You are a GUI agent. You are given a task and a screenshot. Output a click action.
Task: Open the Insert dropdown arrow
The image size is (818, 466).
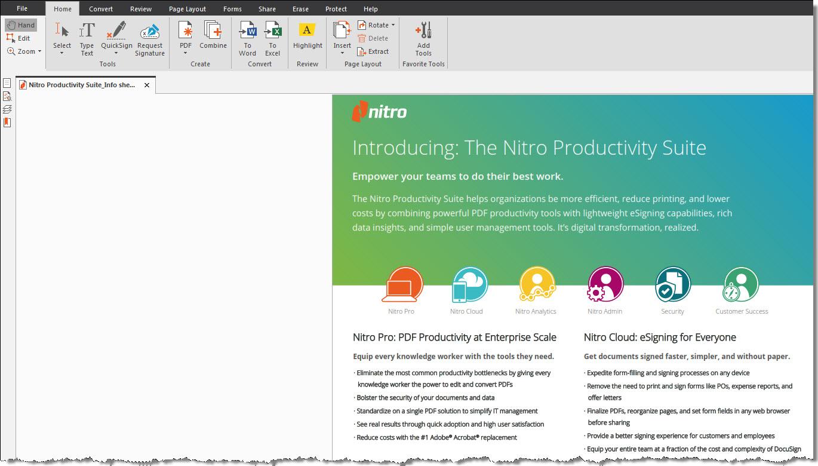[342, 53]
